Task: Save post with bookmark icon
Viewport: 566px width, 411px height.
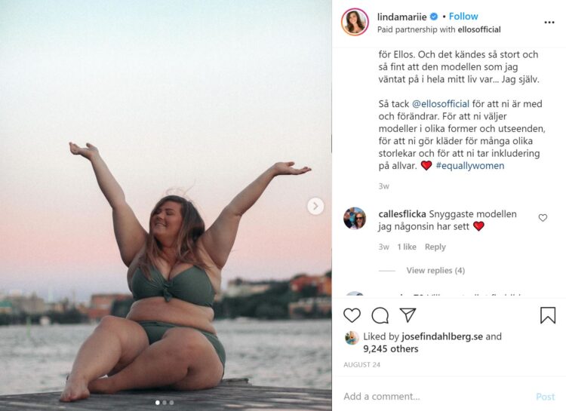Action: [548, 315]
